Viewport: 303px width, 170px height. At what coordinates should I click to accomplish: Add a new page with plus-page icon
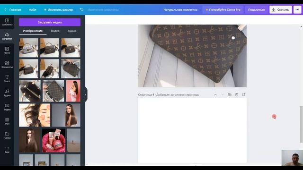click(x=244, y=94)
